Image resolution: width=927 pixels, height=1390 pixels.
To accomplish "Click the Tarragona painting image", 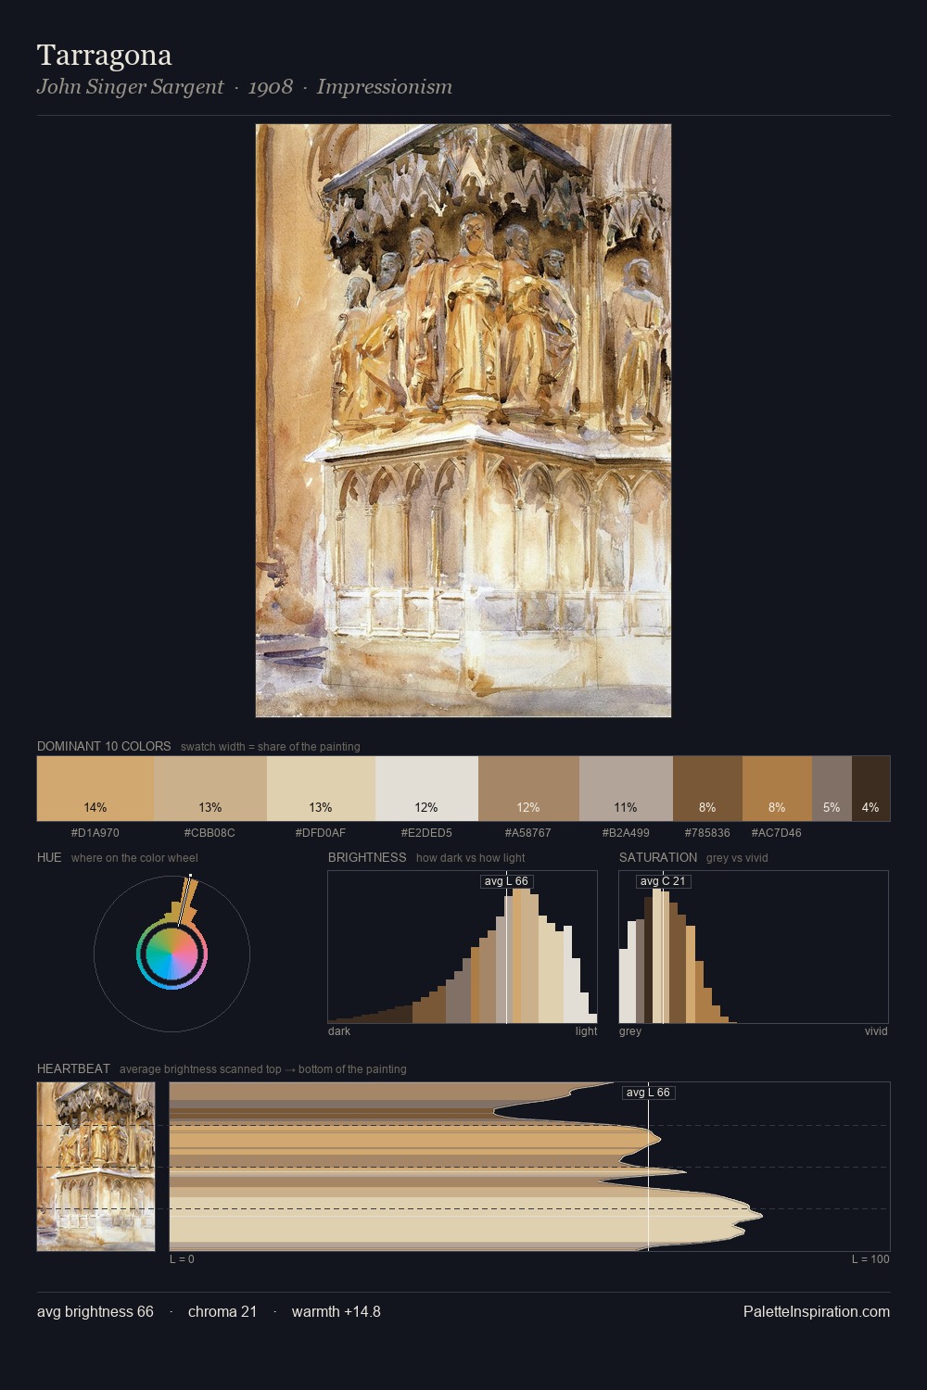I will point(463,421).
